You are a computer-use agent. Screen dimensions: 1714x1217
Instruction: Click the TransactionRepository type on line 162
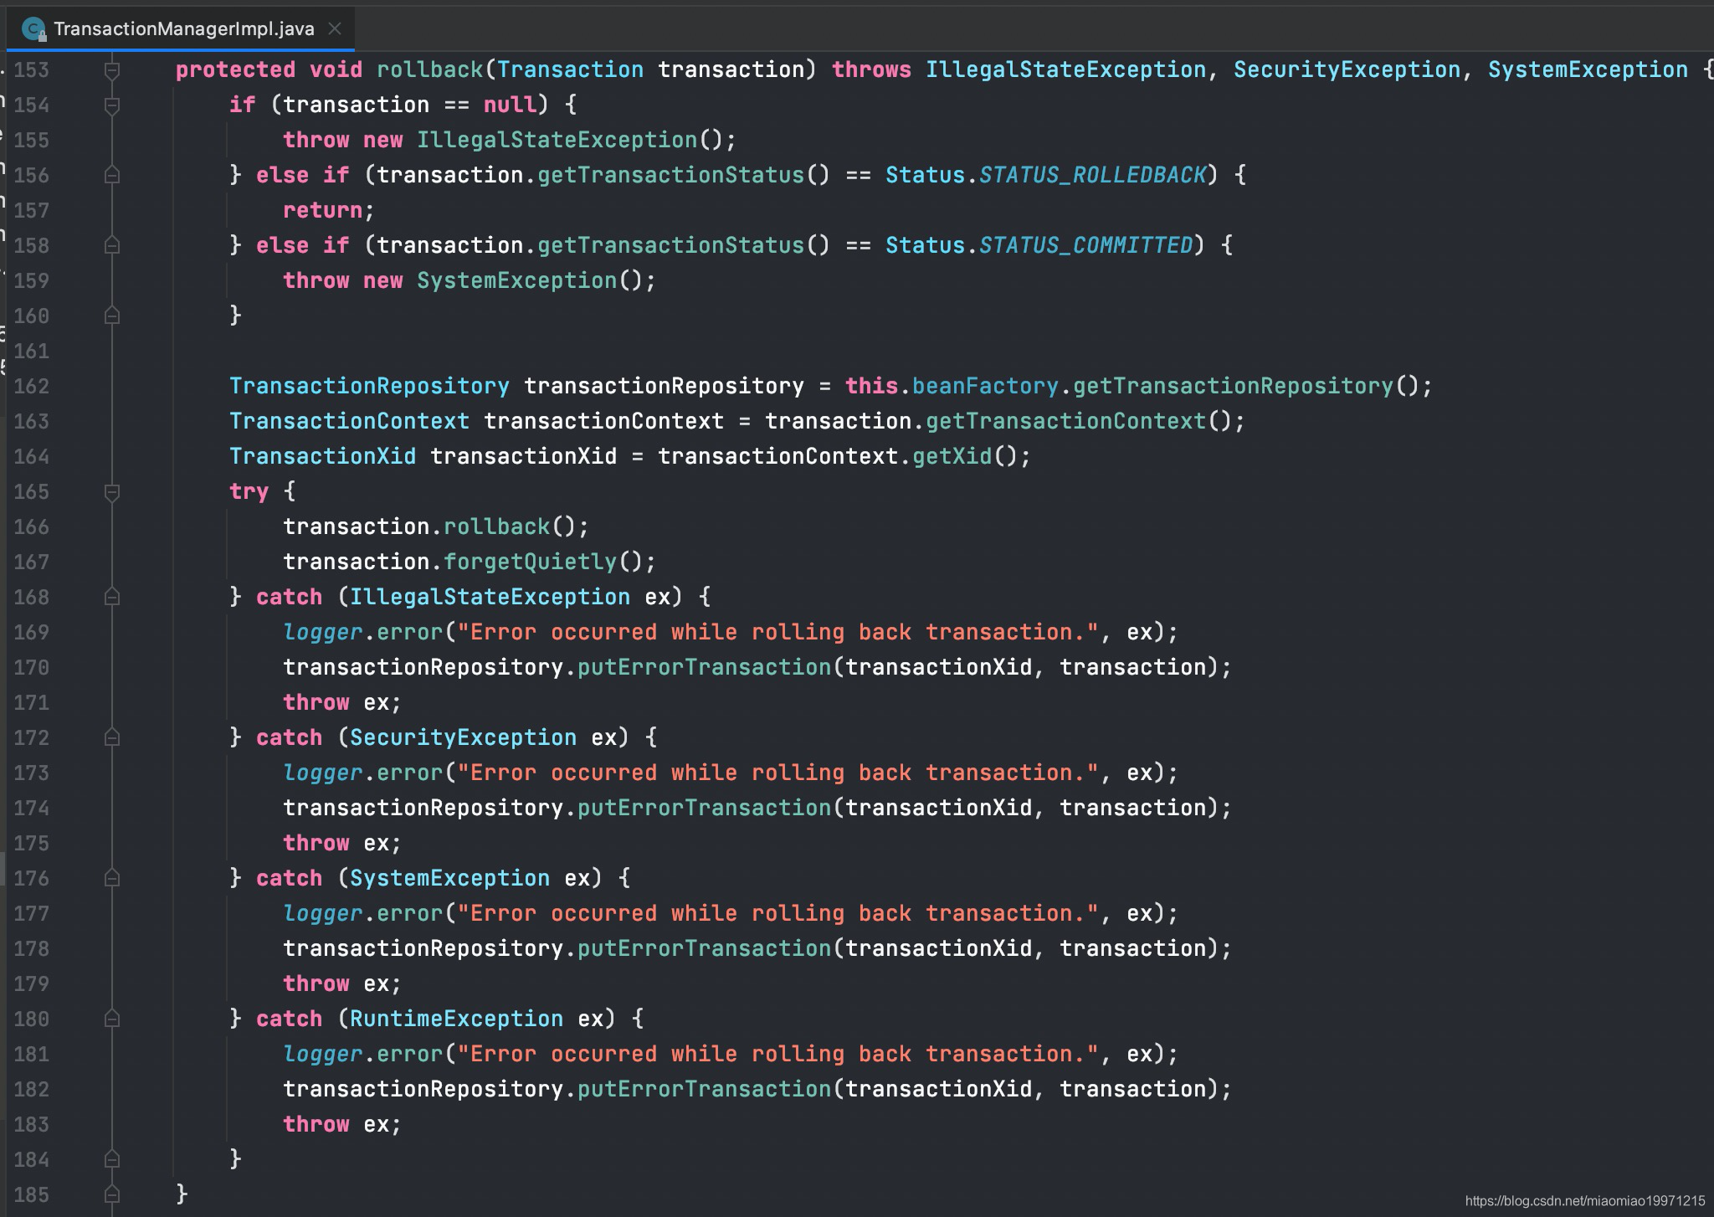click(x=369, y=386)
